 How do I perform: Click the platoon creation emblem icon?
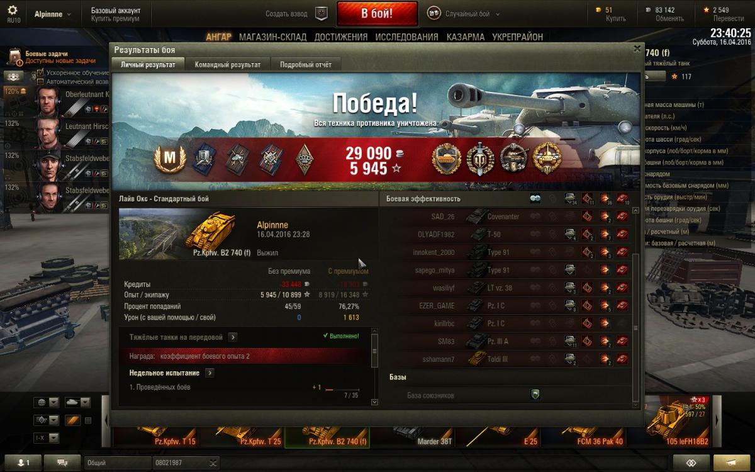pos(321,14)
